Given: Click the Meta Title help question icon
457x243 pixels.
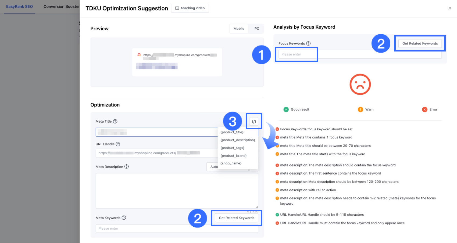Looking at the screenshot, I should click(x=115, y=121).
